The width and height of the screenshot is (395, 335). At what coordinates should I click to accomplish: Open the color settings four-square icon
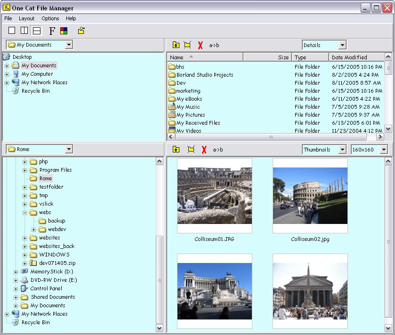(64, 31)
